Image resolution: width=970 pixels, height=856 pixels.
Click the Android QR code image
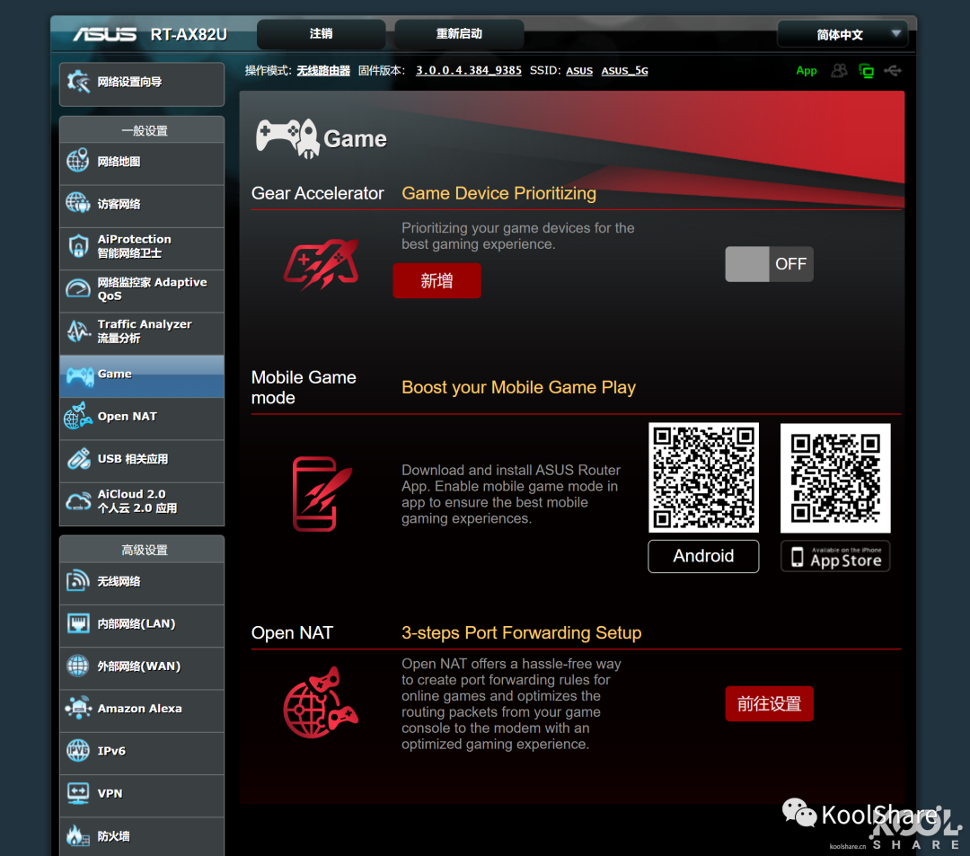click(703, 478)
